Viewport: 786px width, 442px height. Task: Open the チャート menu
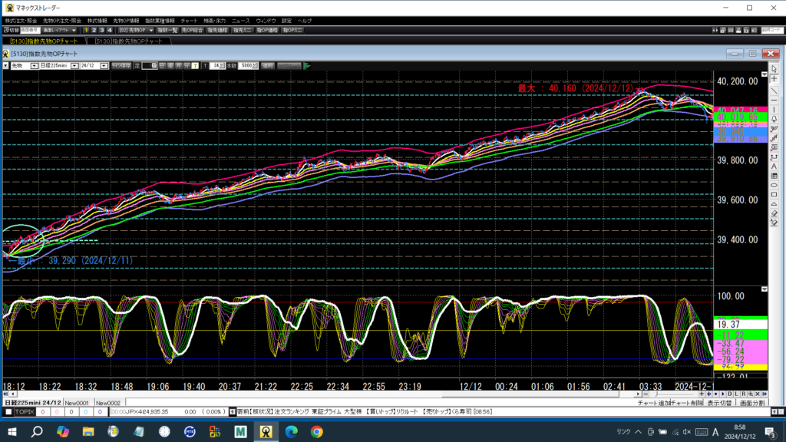[189, 21]
